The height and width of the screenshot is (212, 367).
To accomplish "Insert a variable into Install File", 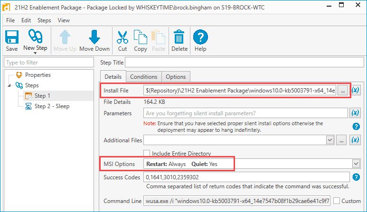I will 355,90.
